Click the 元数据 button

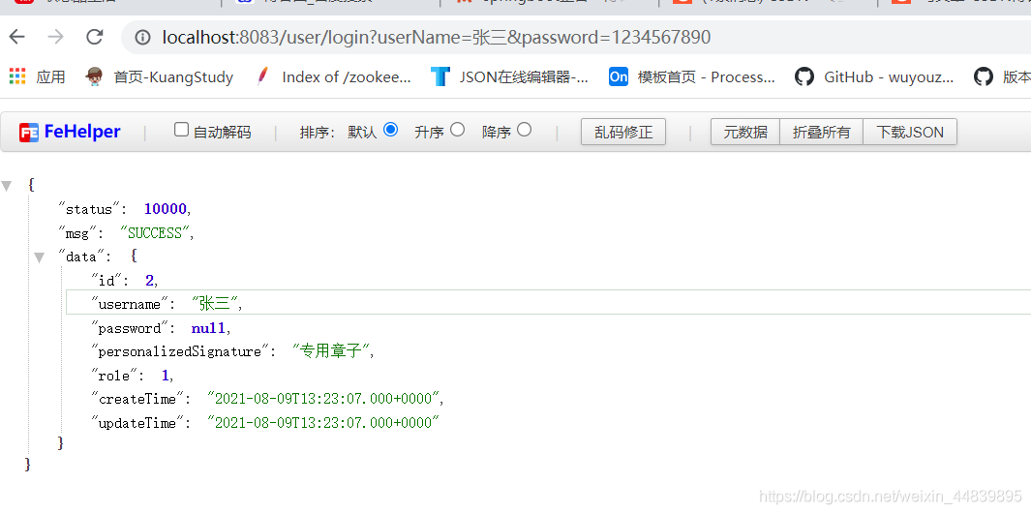pyautogui.click(x=745, y=132)
